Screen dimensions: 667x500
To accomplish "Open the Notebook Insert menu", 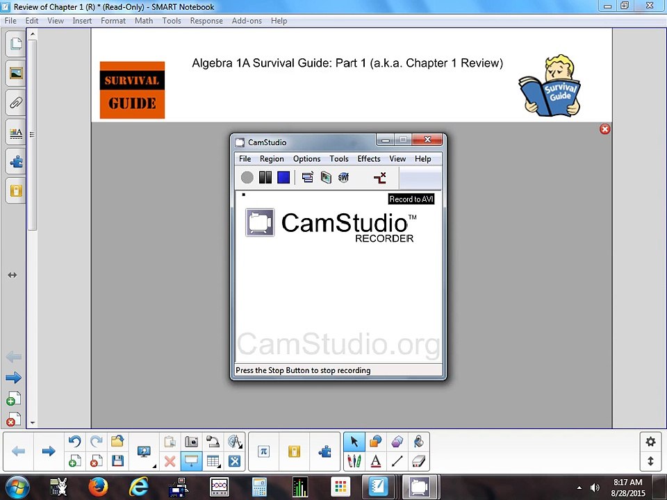I will tap(82, 20).
